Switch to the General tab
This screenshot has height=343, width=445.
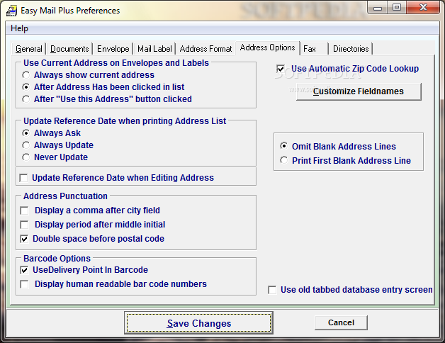click(28, 49)
